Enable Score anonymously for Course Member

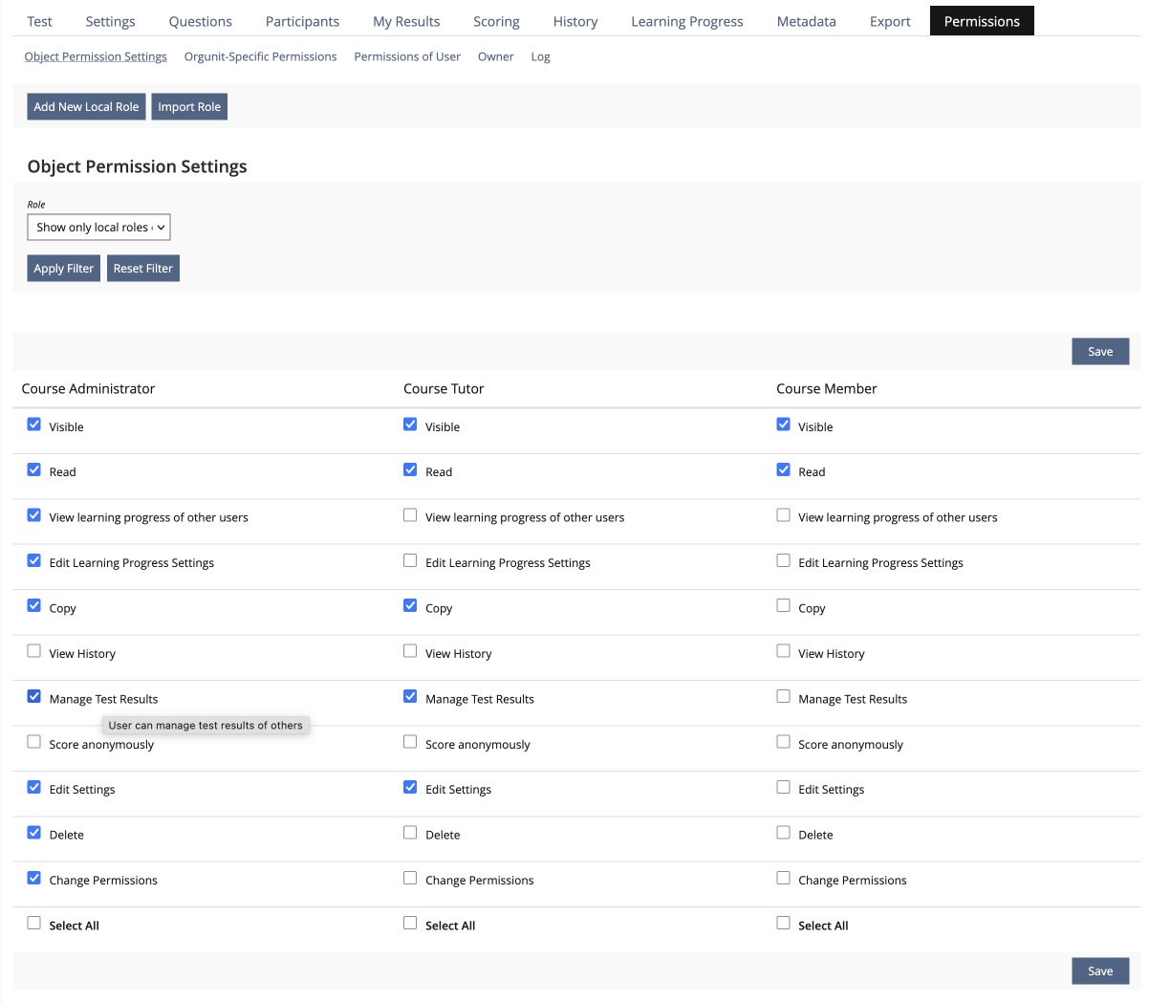[x=783, y=742]
